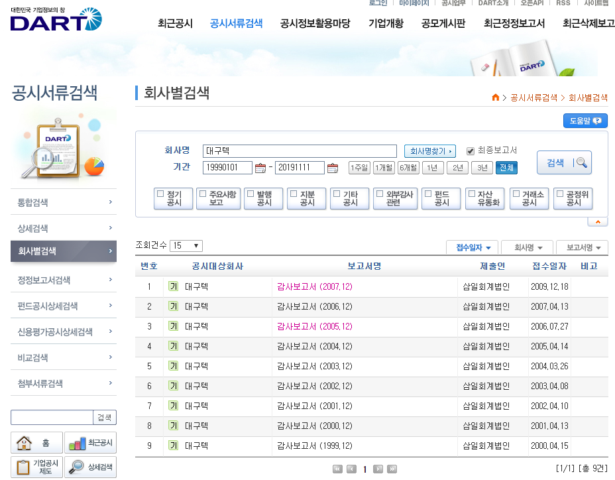Check the 지분공시 filter
Image resolution: width=615 pixels, height=480 pixels.
(x=294, y=194)
